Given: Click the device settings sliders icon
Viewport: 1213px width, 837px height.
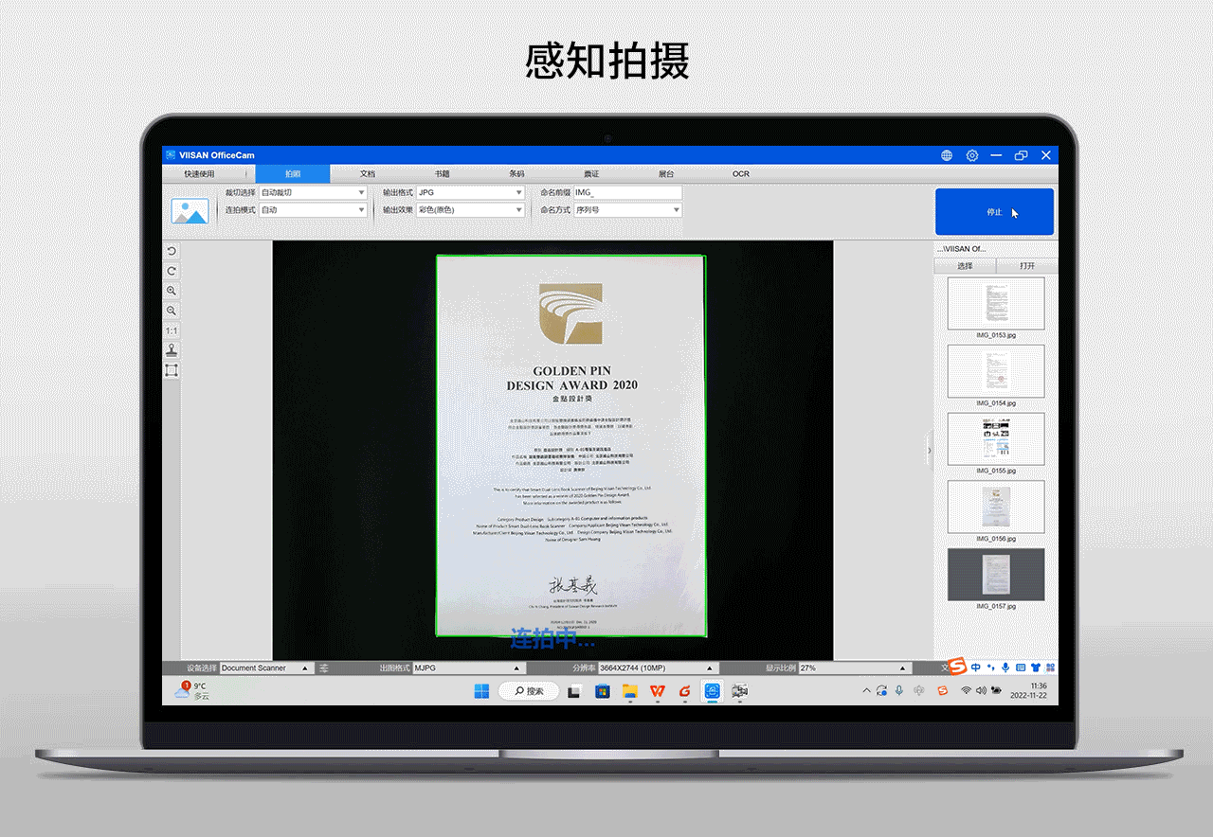Looking at the screenshot, I should coord(324,668).
